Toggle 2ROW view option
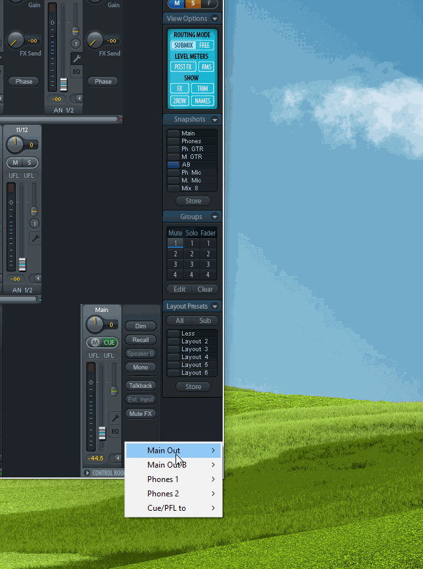 (x=180, y=101)
